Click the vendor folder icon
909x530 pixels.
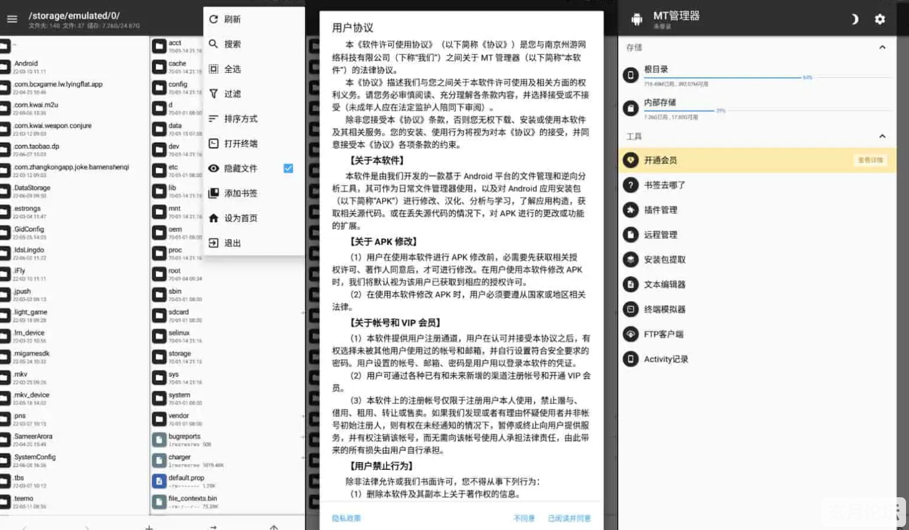click(x=159, y=419)
